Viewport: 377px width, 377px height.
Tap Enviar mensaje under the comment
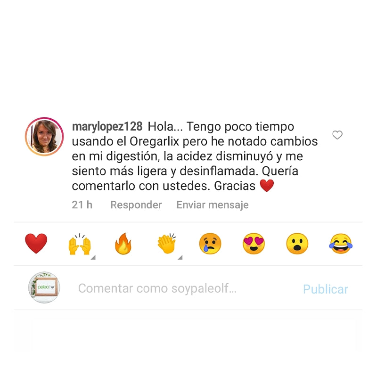click(213, 205)
